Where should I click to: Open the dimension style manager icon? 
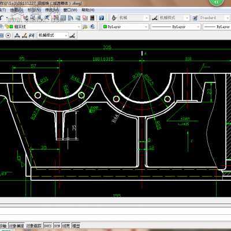(155, 18)
